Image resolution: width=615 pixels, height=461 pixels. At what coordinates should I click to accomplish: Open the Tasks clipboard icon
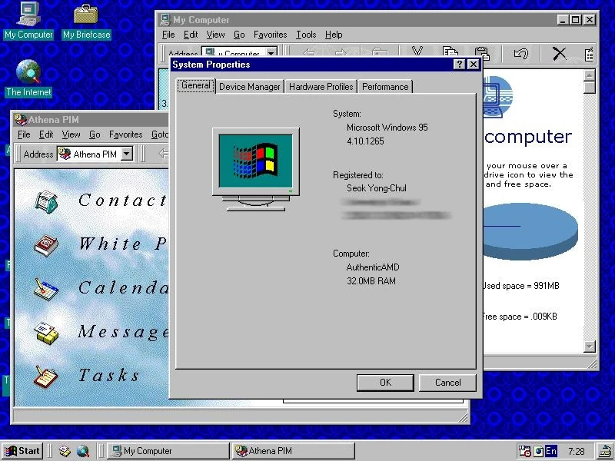[46, 376]
